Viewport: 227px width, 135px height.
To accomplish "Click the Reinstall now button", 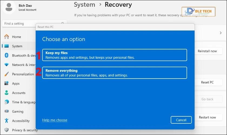I will click(x=207, y=51).
